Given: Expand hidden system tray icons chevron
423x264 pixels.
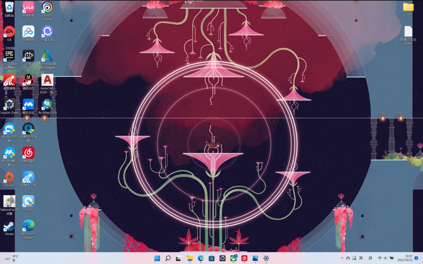Looking at the screenshot, I should [x=342, y=258].
